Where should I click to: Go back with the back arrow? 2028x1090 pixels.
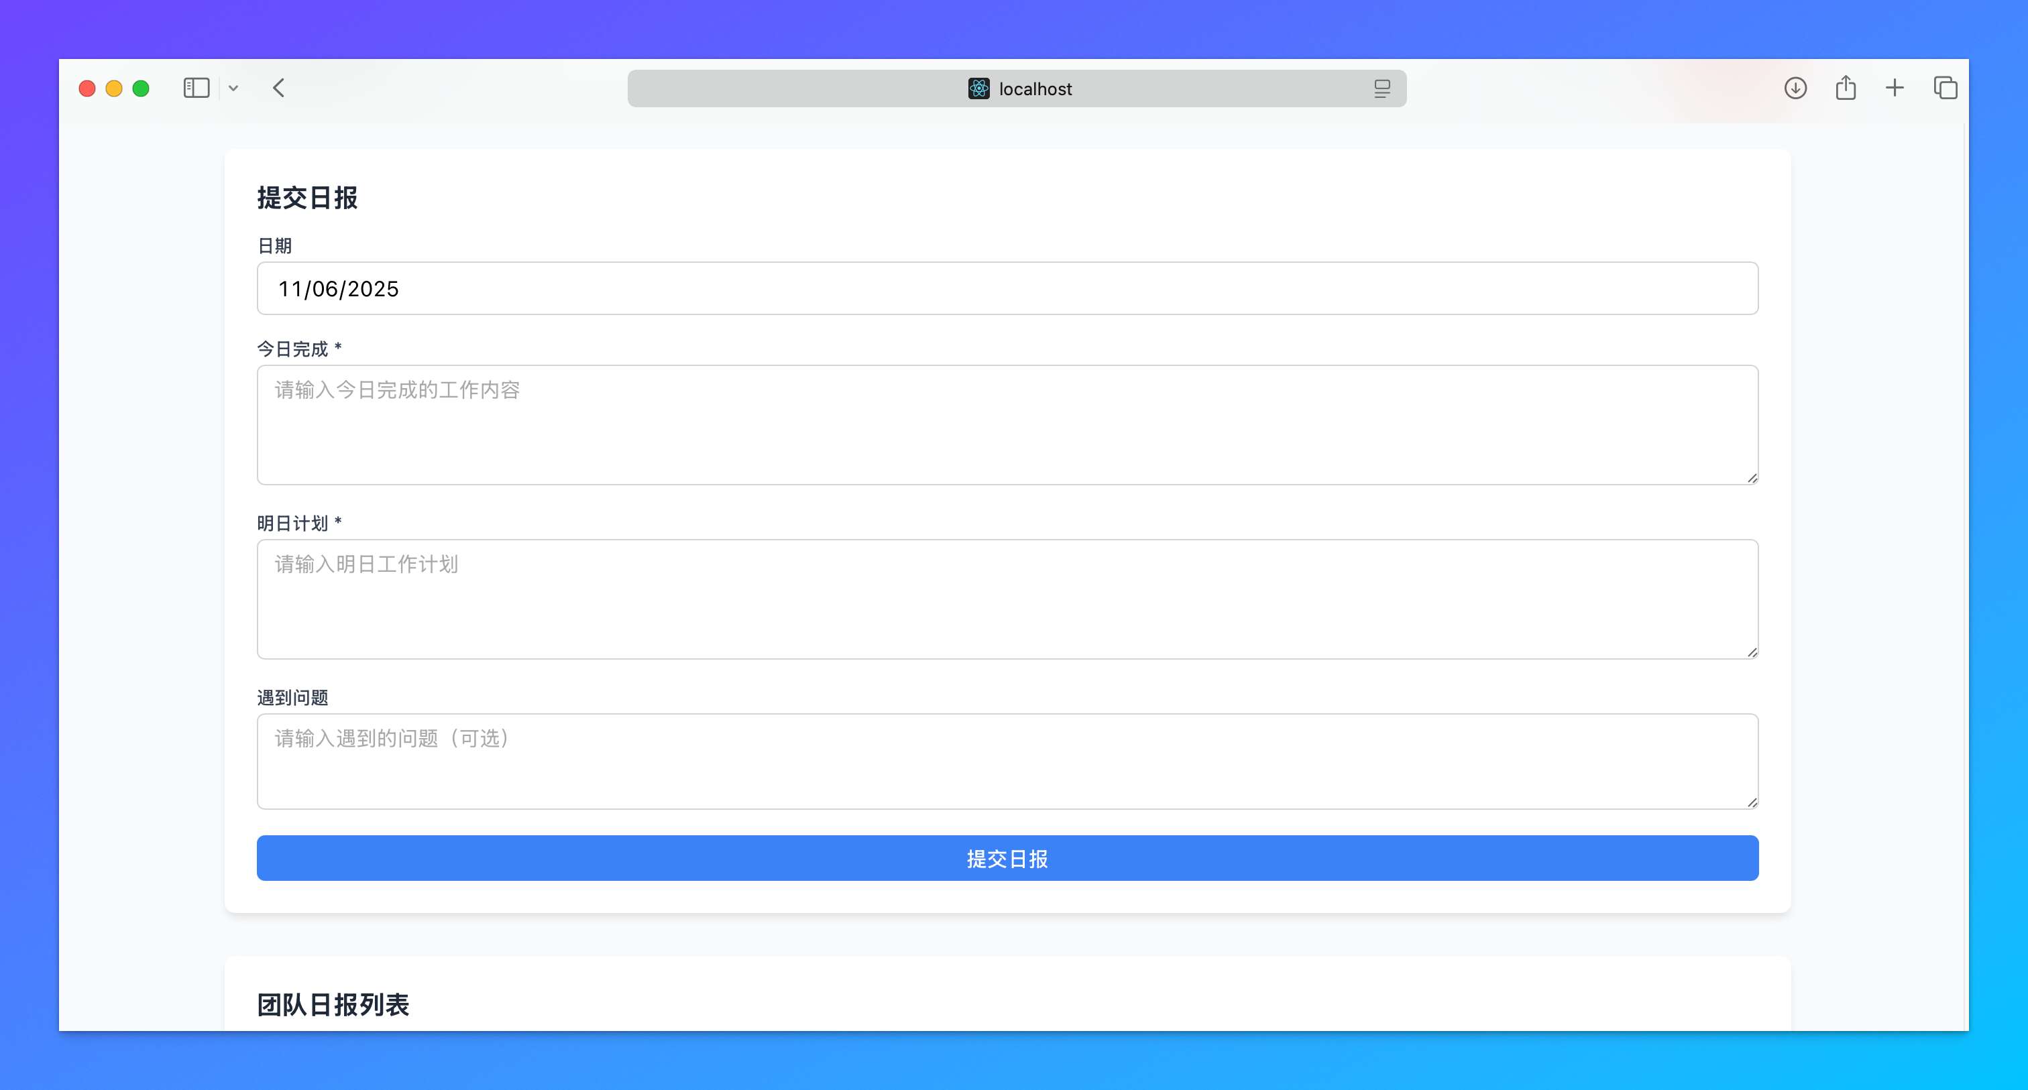click(279, 88)
